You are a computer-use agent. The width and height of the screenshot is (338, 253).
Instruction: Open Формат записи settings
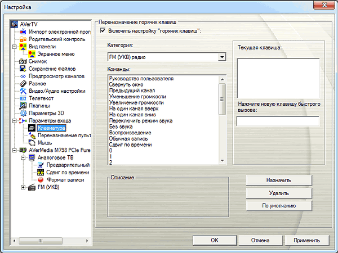coord(65,180)
